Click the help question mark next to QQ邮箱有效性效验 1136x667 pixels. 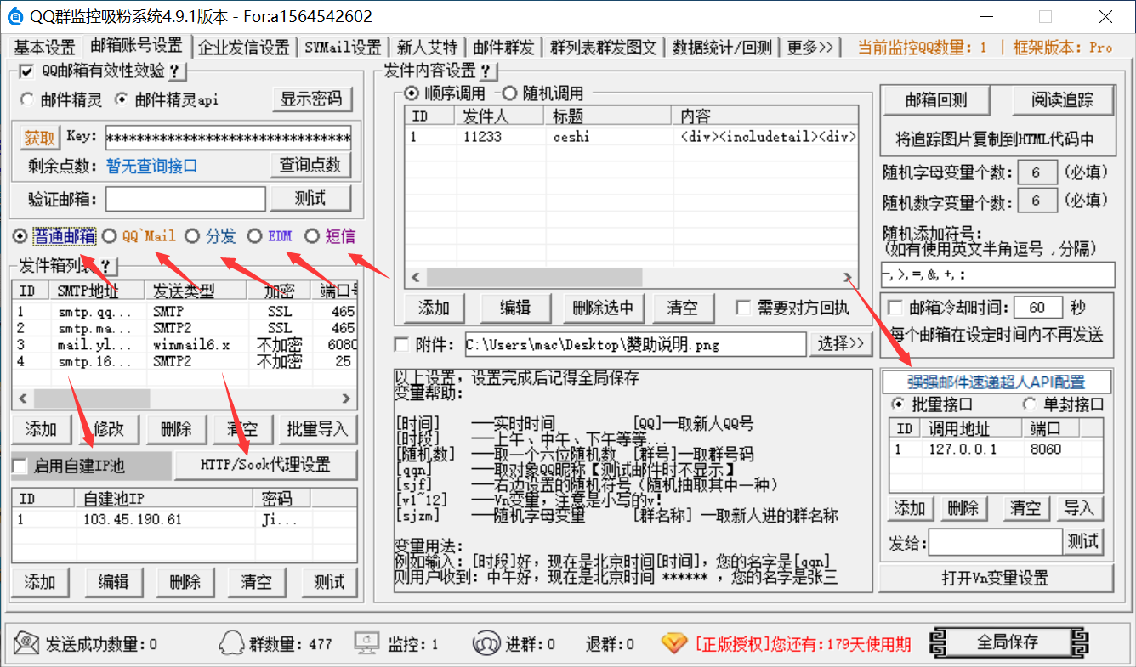point(174,71)
